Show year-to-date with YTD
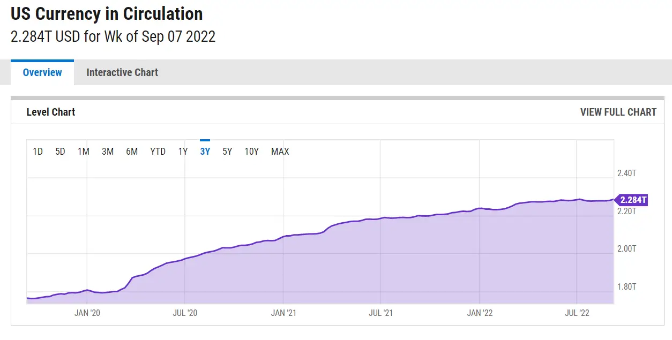 [158, 152]
